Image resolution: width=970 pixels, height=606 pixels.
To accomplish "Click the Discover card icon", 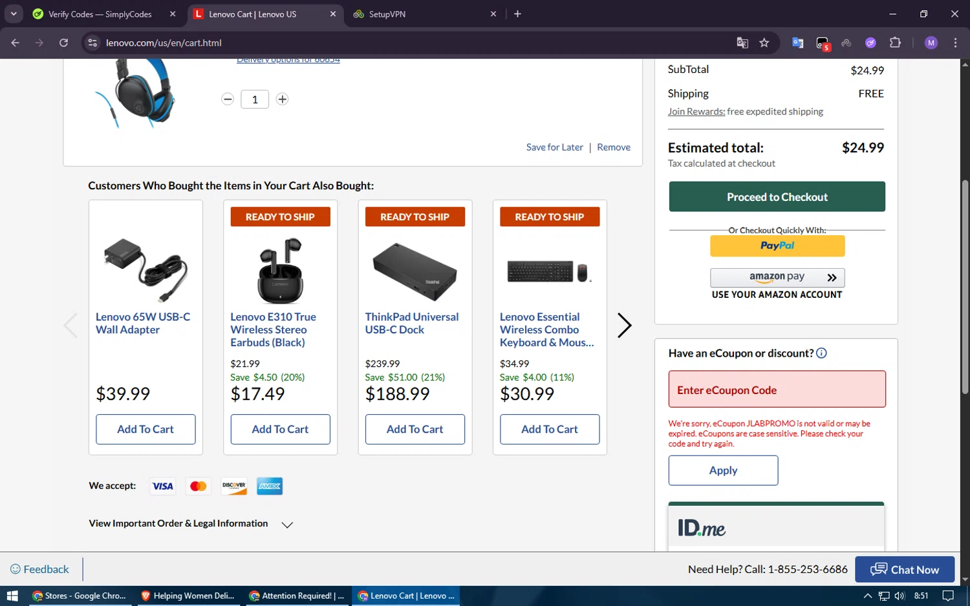I will tap(234, 486).
